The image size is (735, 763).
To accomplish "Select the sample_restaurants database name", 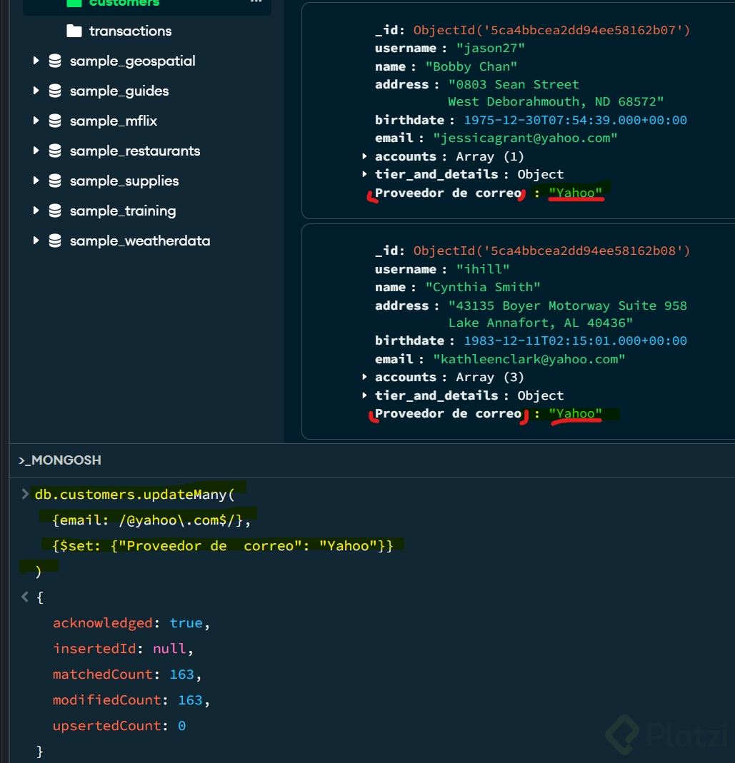I will pyautogui.click(x=135, y=151).
